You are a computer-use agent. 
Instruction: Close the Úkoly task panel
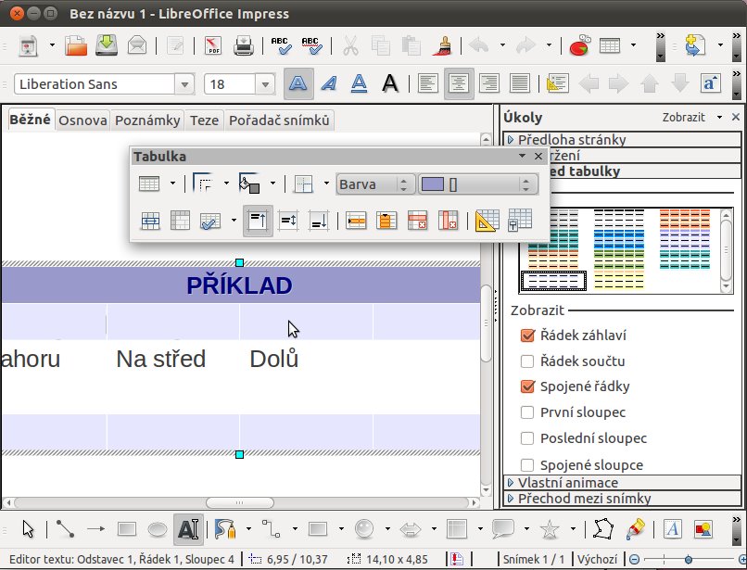coord(736,117)
